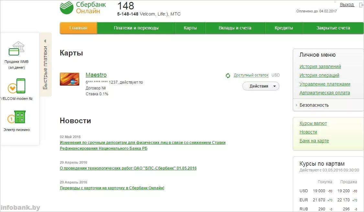Click the Договор № text
This screenshot has width=364, height=212.
pyautogui.click(x=96, y=88)
